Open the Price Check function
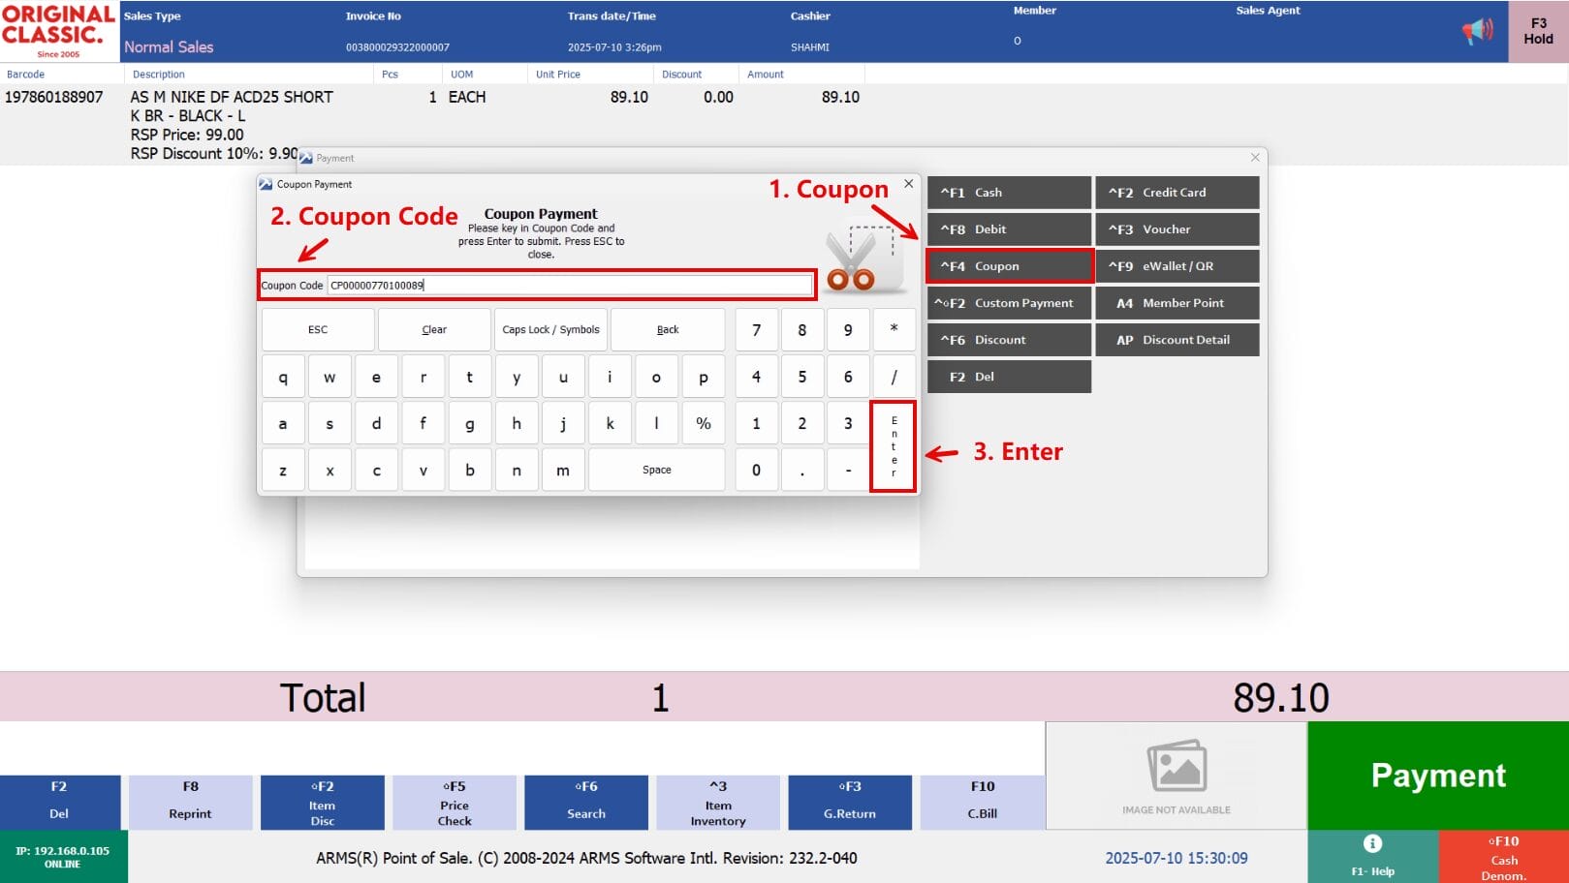1569x883 pixels. 455,804
